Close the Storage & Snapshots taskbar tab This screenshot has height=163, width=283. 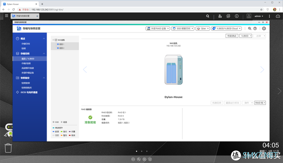point(37,16)
